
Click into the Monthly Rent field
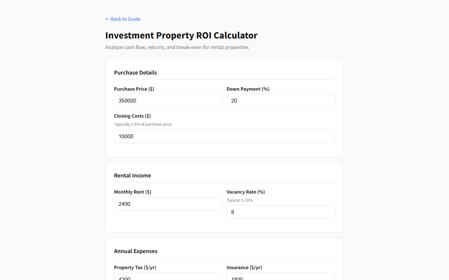pos(168,204)
